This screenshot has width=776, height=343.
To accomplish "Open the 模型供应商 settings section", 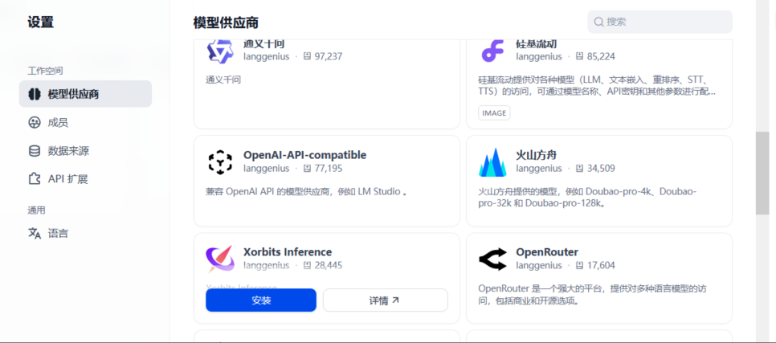I will (x=85, y=94).
